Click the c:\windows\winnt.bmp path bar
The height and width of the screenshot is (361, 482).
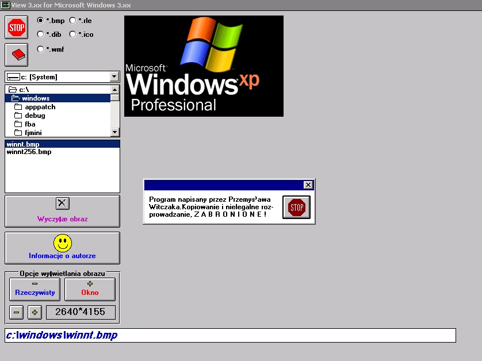pos(230,335)
